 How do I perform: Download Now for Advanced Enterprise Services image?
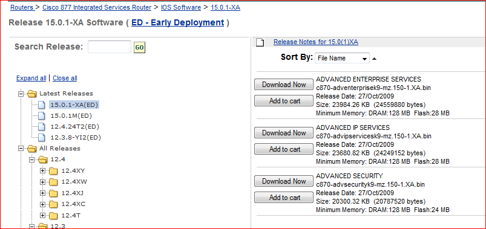coord(284,85)
